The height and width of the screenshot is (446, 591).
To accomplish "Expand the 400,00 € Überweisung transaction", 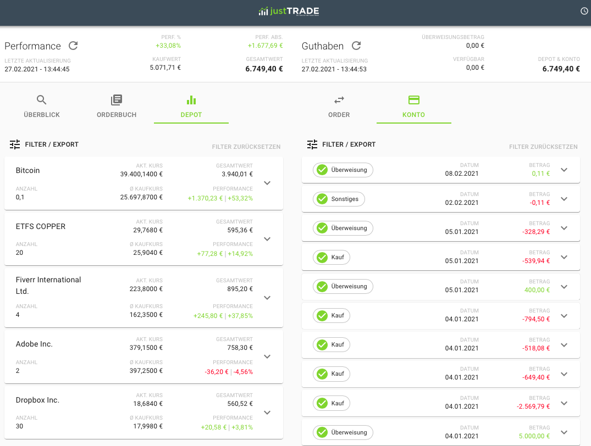I will pos(564,287).
